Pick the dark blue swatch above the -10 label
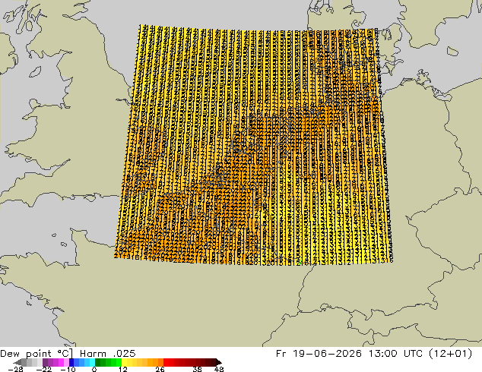Viewport: 482px width, 372px height. point(71,362)
